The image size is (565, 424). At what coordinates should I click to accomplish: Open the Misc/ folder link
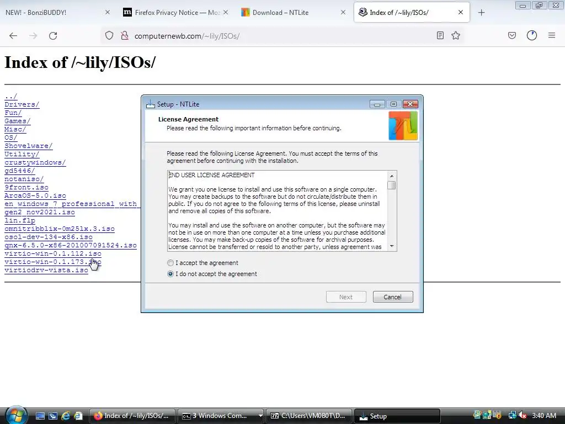(x=15, y=129)
